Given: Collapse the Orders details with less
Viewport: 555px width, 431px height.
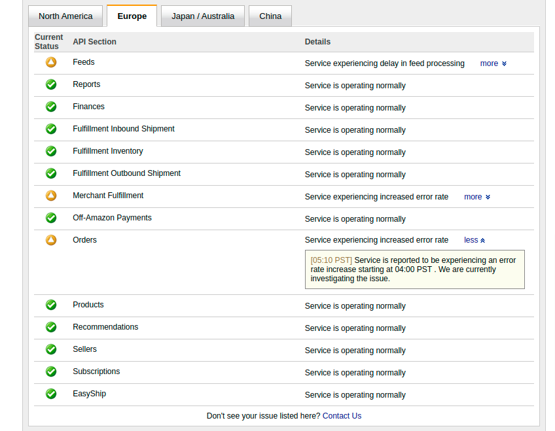Looking at the screenshot, I should click(474, 240).
